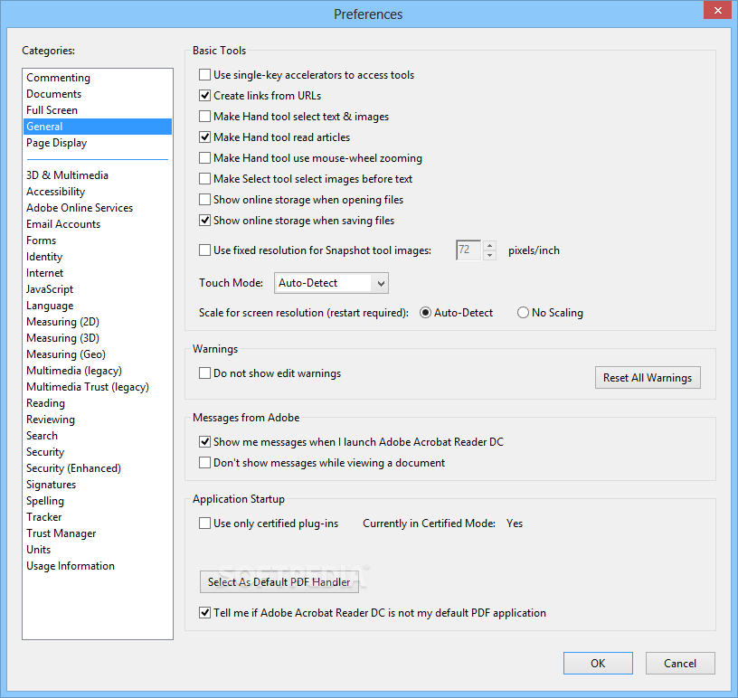Close the Preferences window
The width and height of the screenshot is (738, 698).
pos(717,10)
